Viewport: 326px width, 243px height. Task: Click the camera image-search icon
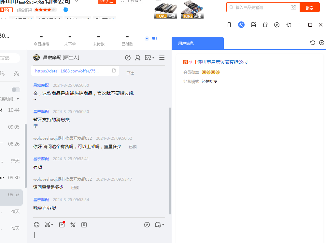click(x=293, y=7)
